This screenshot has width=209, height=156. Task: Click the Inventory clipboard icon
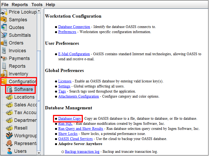pyautogui.click(x=4, y=74)
